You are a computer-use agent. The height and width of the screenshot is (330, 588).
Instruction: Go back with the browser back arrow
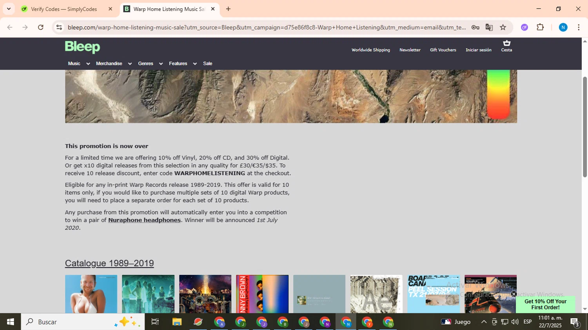coord(10,27)
